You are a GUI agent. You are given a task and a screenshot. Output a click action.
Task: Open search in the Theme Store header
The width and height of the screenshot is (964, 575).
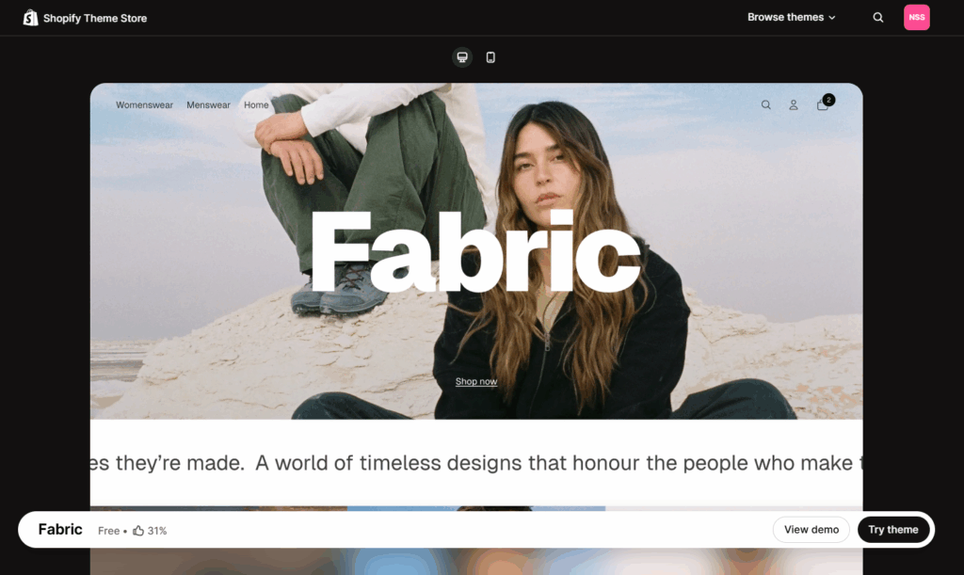pos(877,18)
